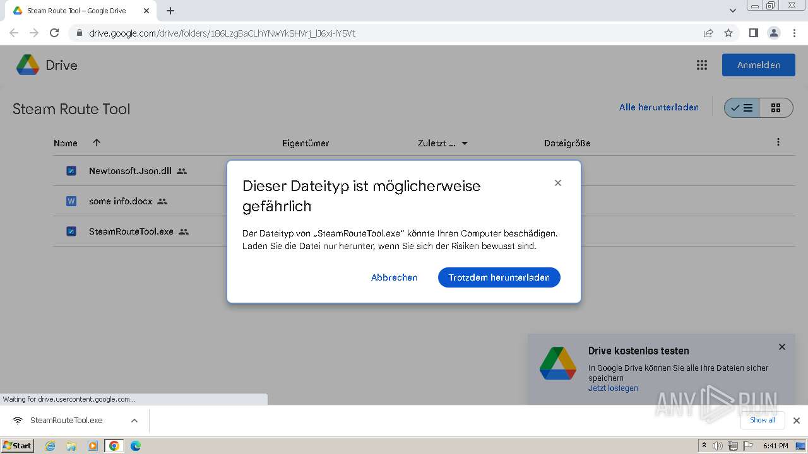This screenshot has width=808, height=454.
Task: Click the Dateigröße column header
Action: click(x=567, y=143)
